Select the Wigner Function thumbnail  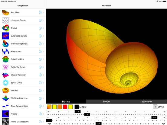click(5, 75)
